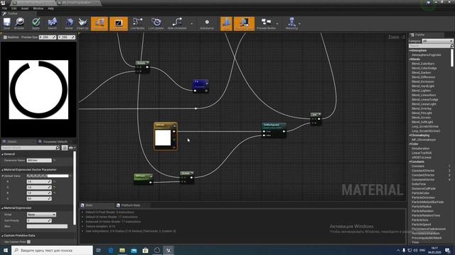
Task: Open the Hierarchy dropdown arrow
Action: click(300, 24)
